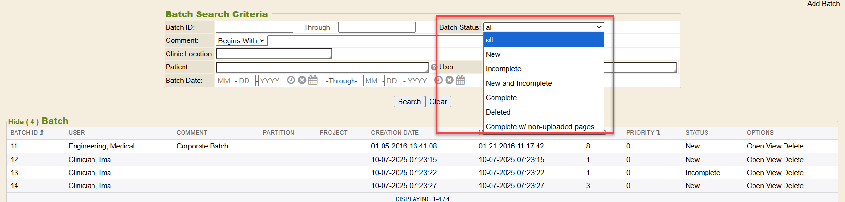Screen dimensions: 845x202
Task: Choose "Complete w/ non-uploaded pages" status option
Action: coord(539,127)
